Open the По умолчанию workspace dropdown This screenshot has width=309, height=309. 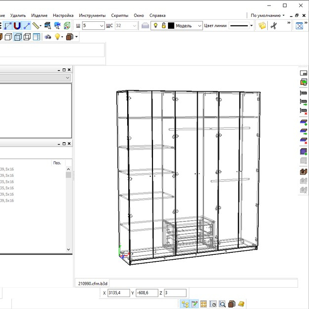click(x=268, y=15)
